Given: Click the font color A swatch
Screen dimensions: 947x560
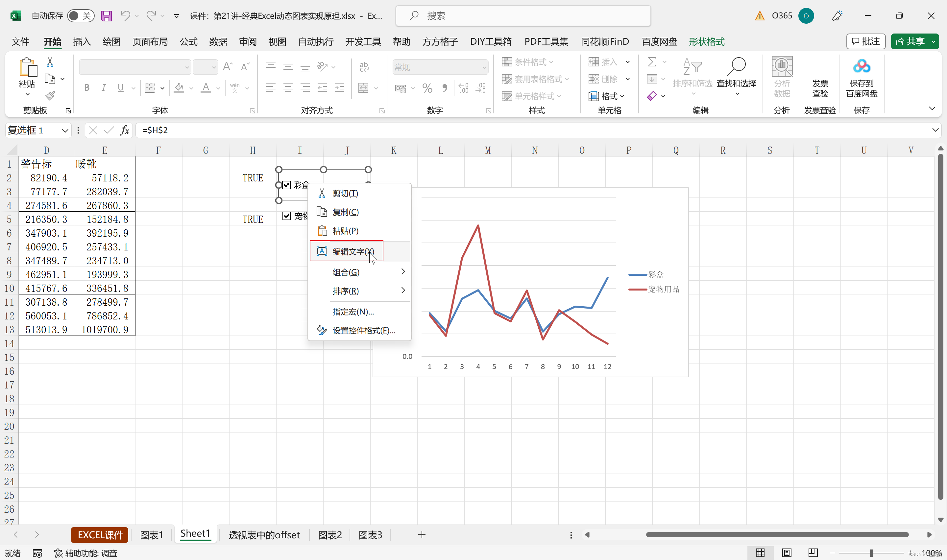Looking at the screenshot, I should (x=206, y=88).
